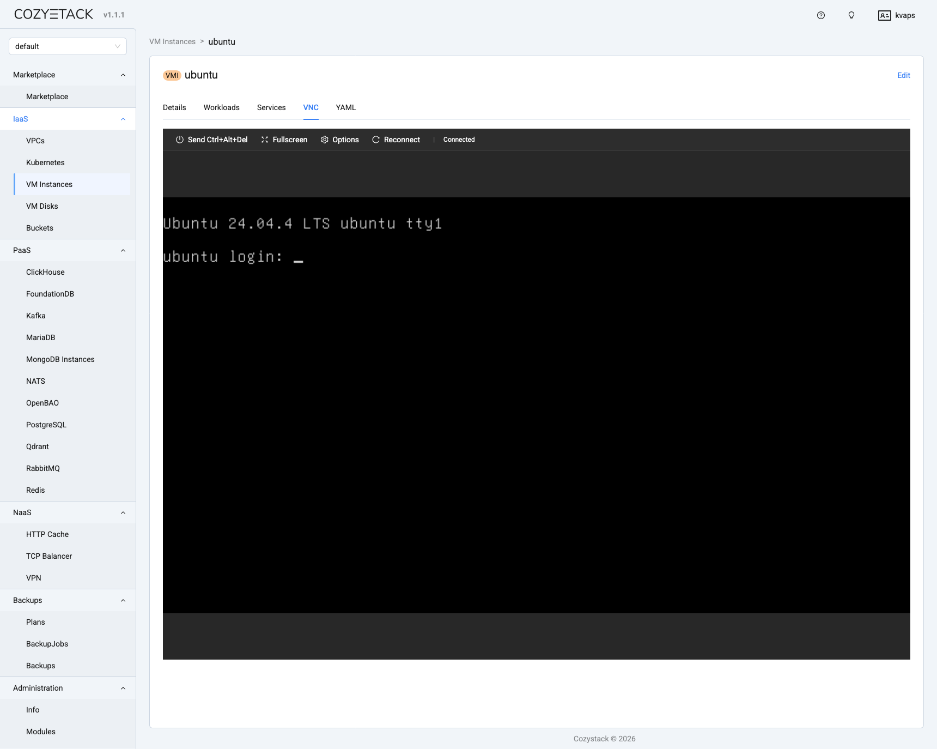
Task: Select PostgreSQL in the sidebar
Action: pos(46,424)
